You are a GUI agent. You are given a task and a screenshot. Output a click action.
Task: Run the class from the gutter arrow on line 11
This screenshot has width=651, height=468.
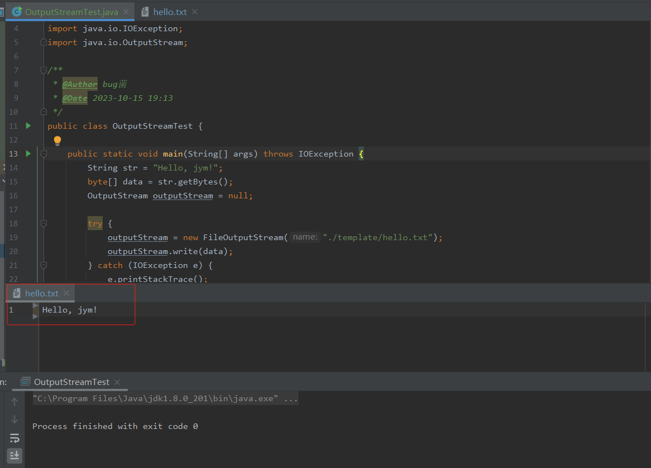coord(28,125)
